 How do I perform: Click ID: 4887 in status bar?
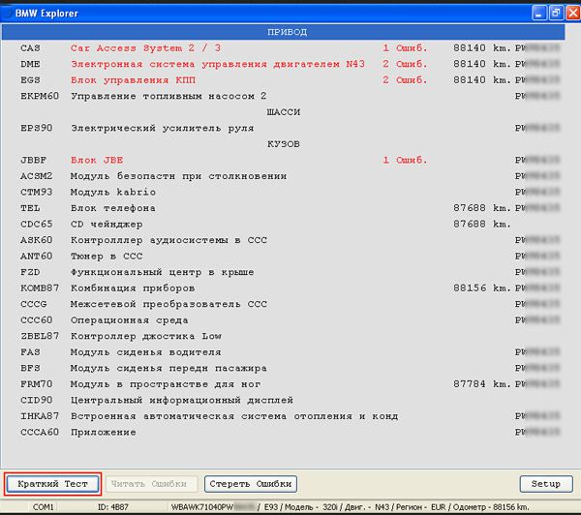tap(113, 507)
